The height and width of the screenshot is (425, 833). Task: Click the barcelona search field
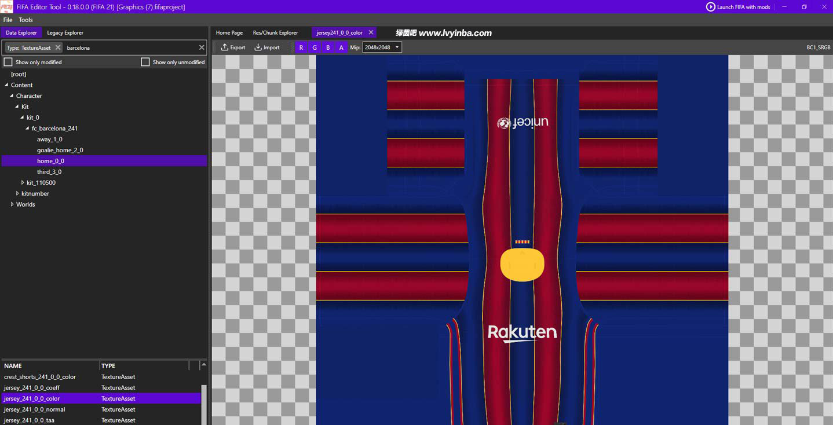[x=130, y=47]
